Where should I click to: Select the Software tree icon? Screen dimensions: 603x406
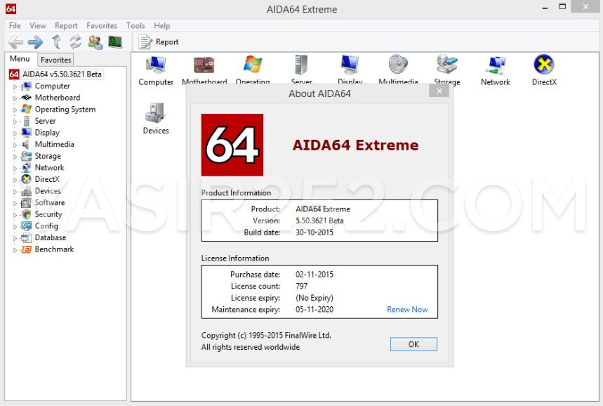26,203
